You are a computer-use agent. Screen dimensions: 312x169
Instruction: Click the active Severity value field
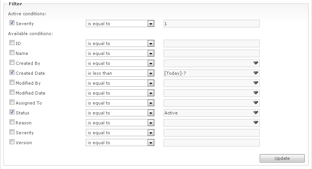click(x=211, y=24)
